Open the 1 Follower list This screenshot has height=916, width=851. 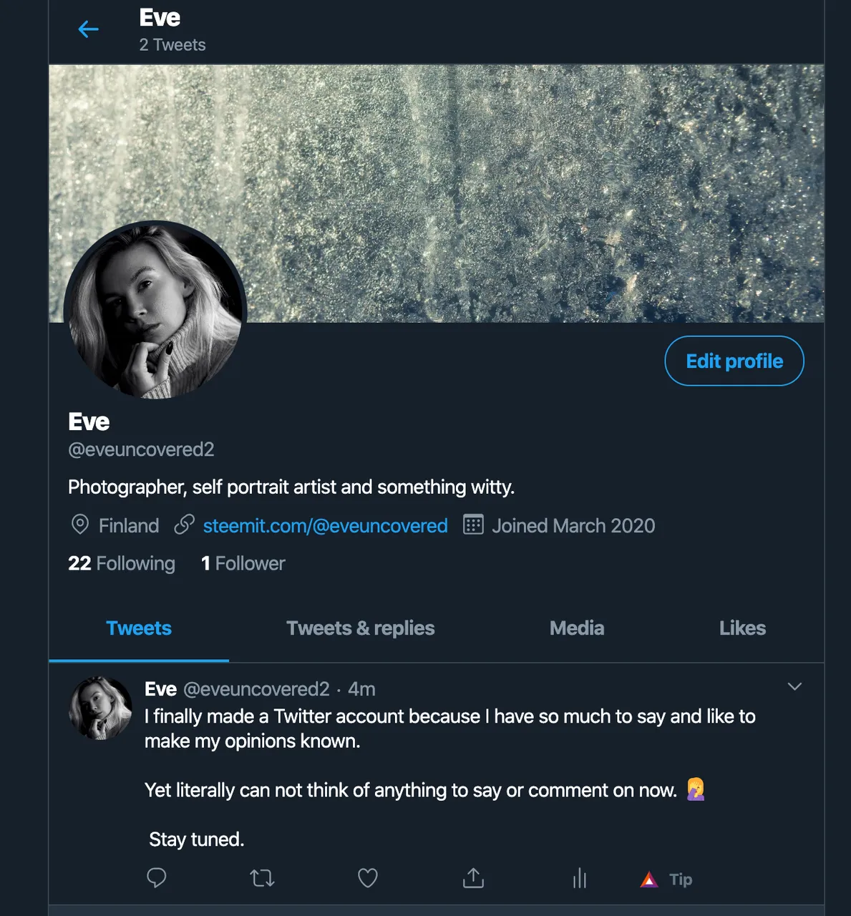(x=243, y=563)
